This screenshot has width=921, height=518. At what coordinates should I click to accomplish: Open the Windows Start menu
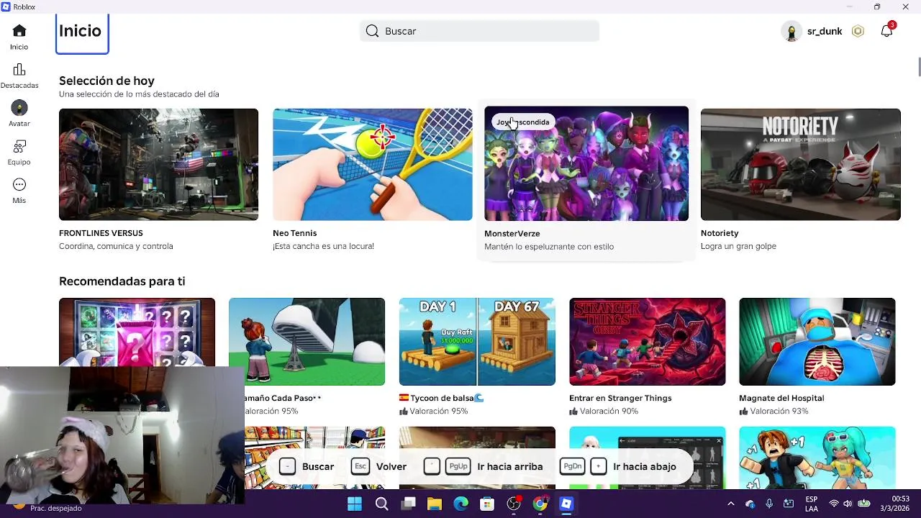point(355,504)
